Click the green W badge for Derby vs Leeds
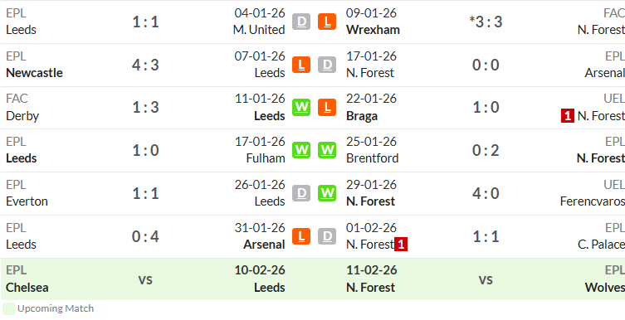The height and width of the screenshot is (320, 625). [301, 108]
